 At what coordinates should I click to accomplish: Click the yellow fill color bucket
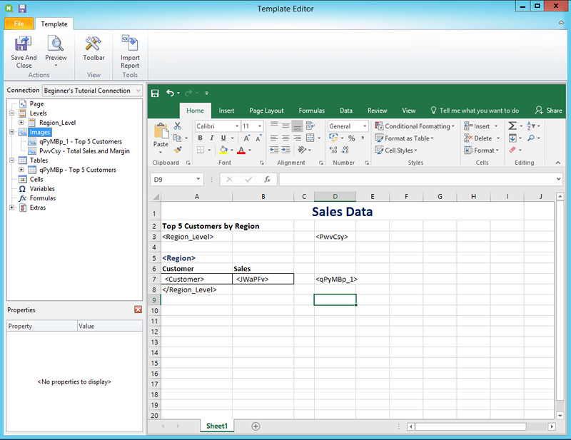click(x=223, y=150)
